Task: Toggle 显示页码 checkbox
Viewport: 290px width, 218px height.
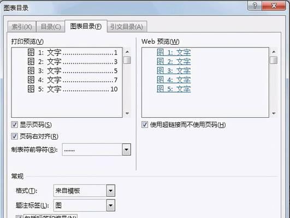Action: (14, 125)
